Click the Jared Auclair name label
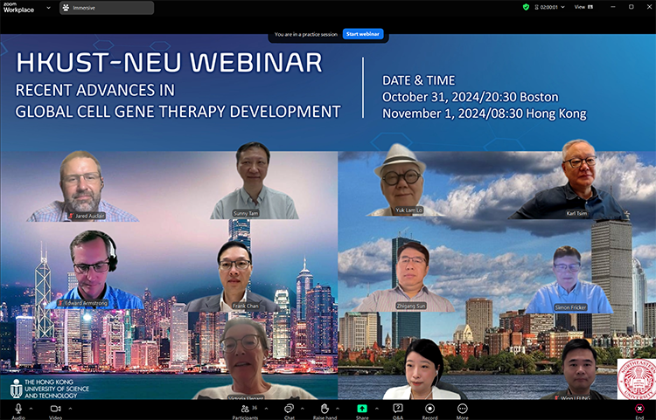The width and height of the screenshot is (656, 420). click(87, 216)
